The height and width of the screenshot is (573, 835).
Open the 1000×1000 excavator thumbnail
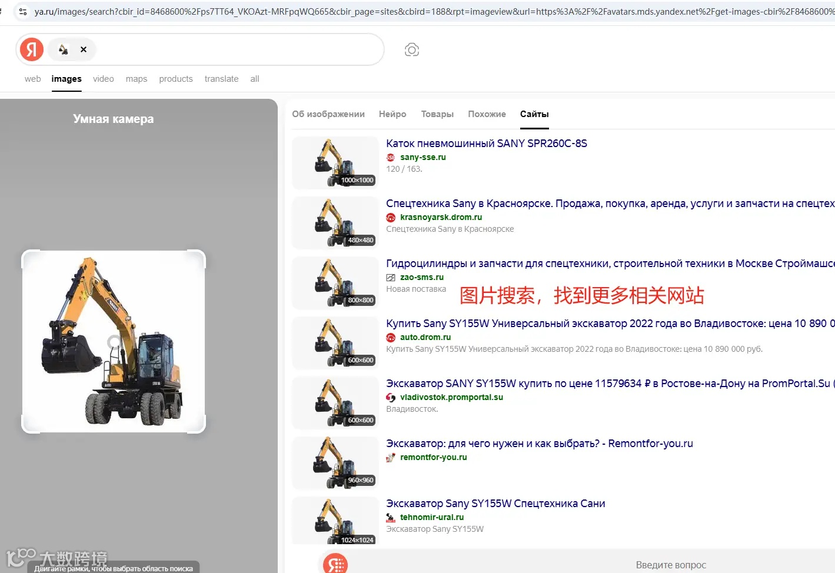(x=335, y=163)
